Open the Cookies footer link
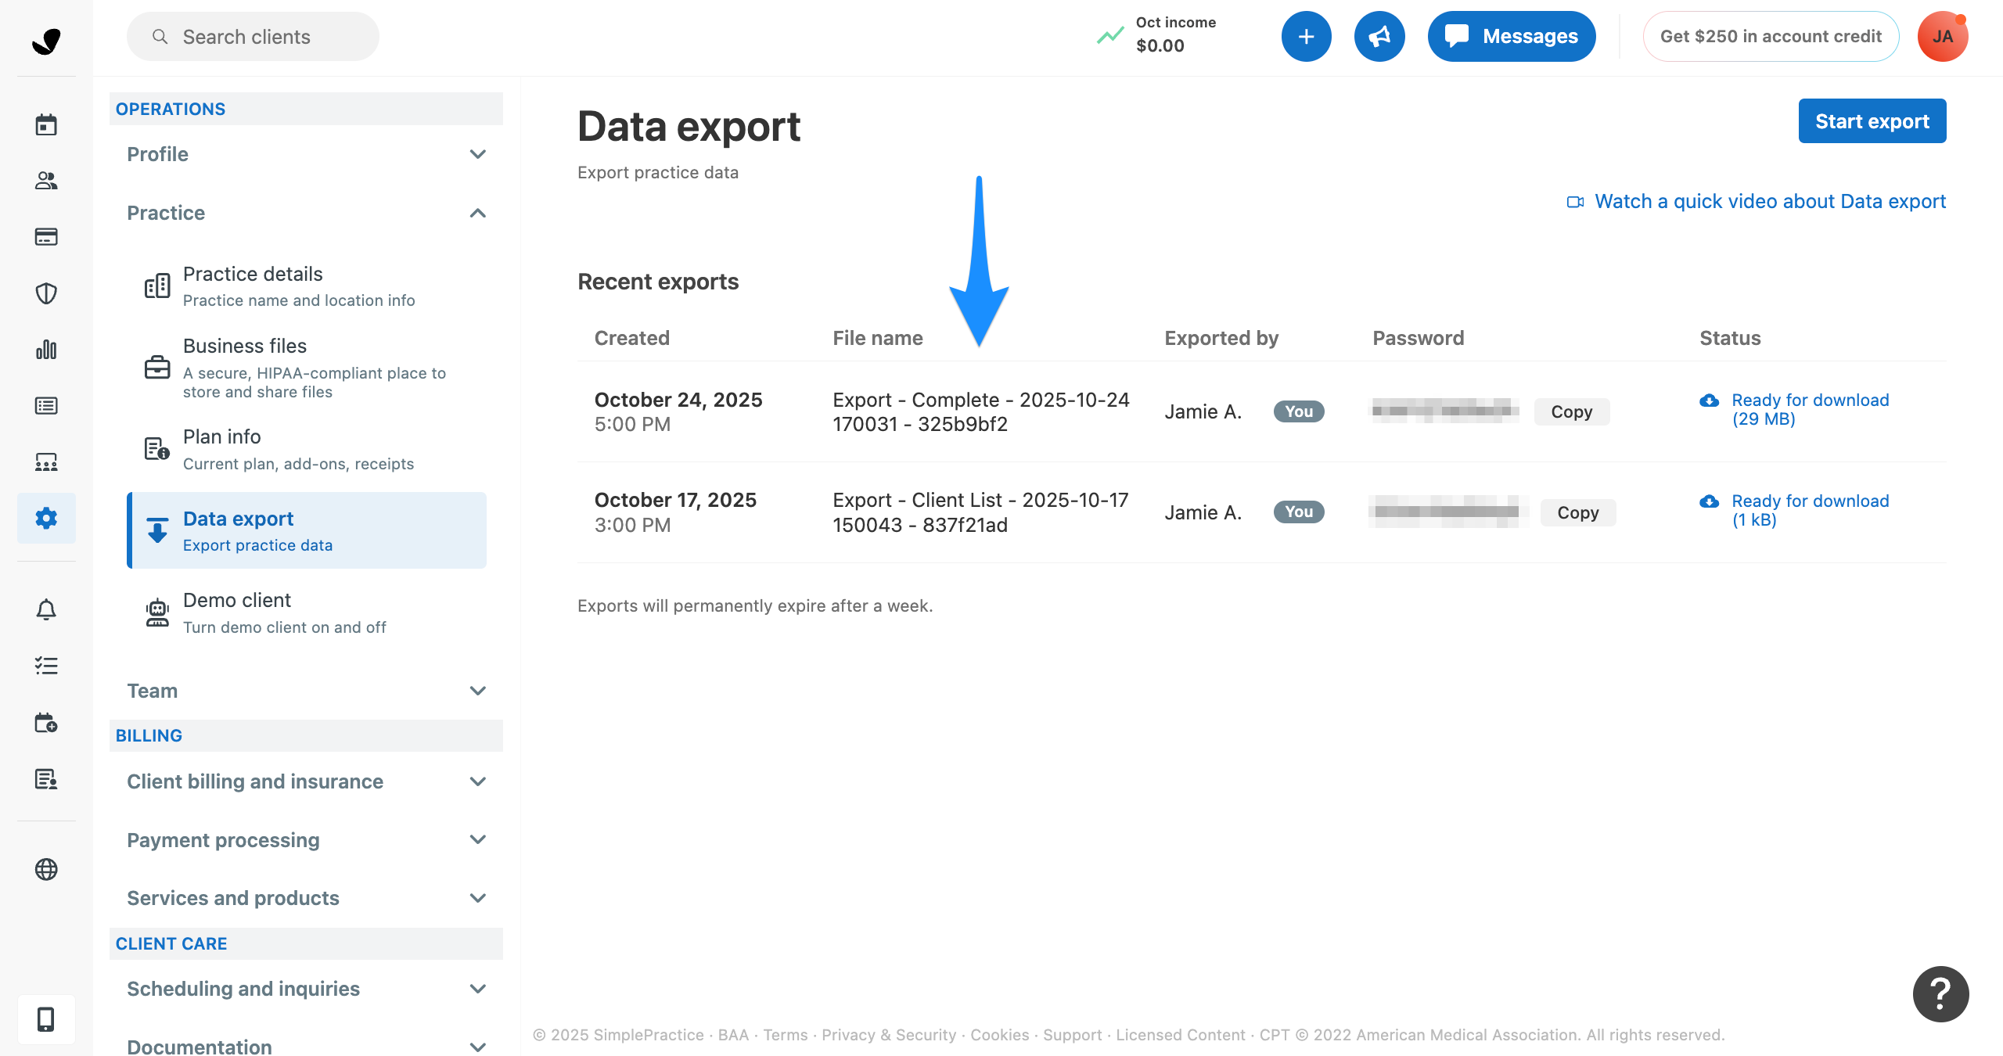This screenshot has width=2003, height=1056. coord(999,1035)
